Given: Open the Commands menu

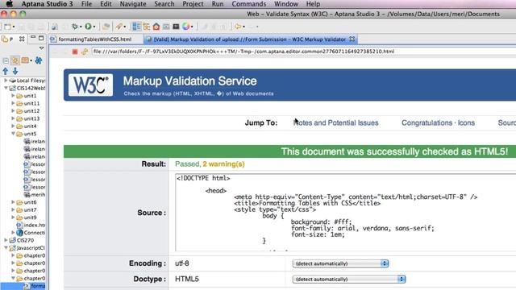Looking at the screenshot, I should point(249,4).
